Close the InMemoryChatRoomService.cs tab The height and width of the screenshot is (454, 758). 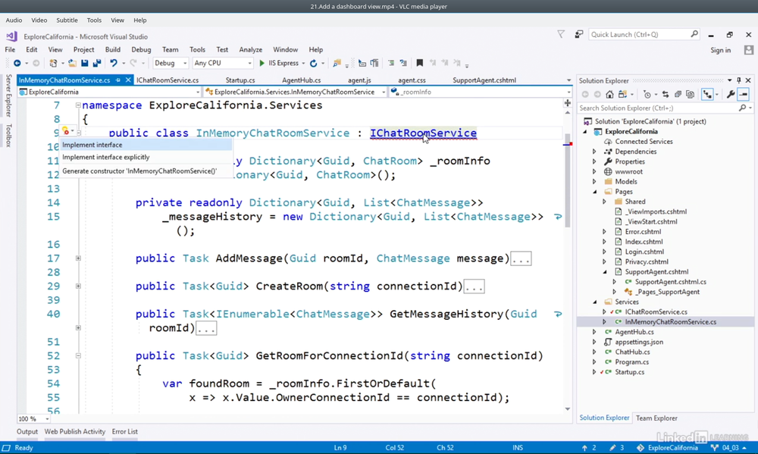[x=128, y=80]
